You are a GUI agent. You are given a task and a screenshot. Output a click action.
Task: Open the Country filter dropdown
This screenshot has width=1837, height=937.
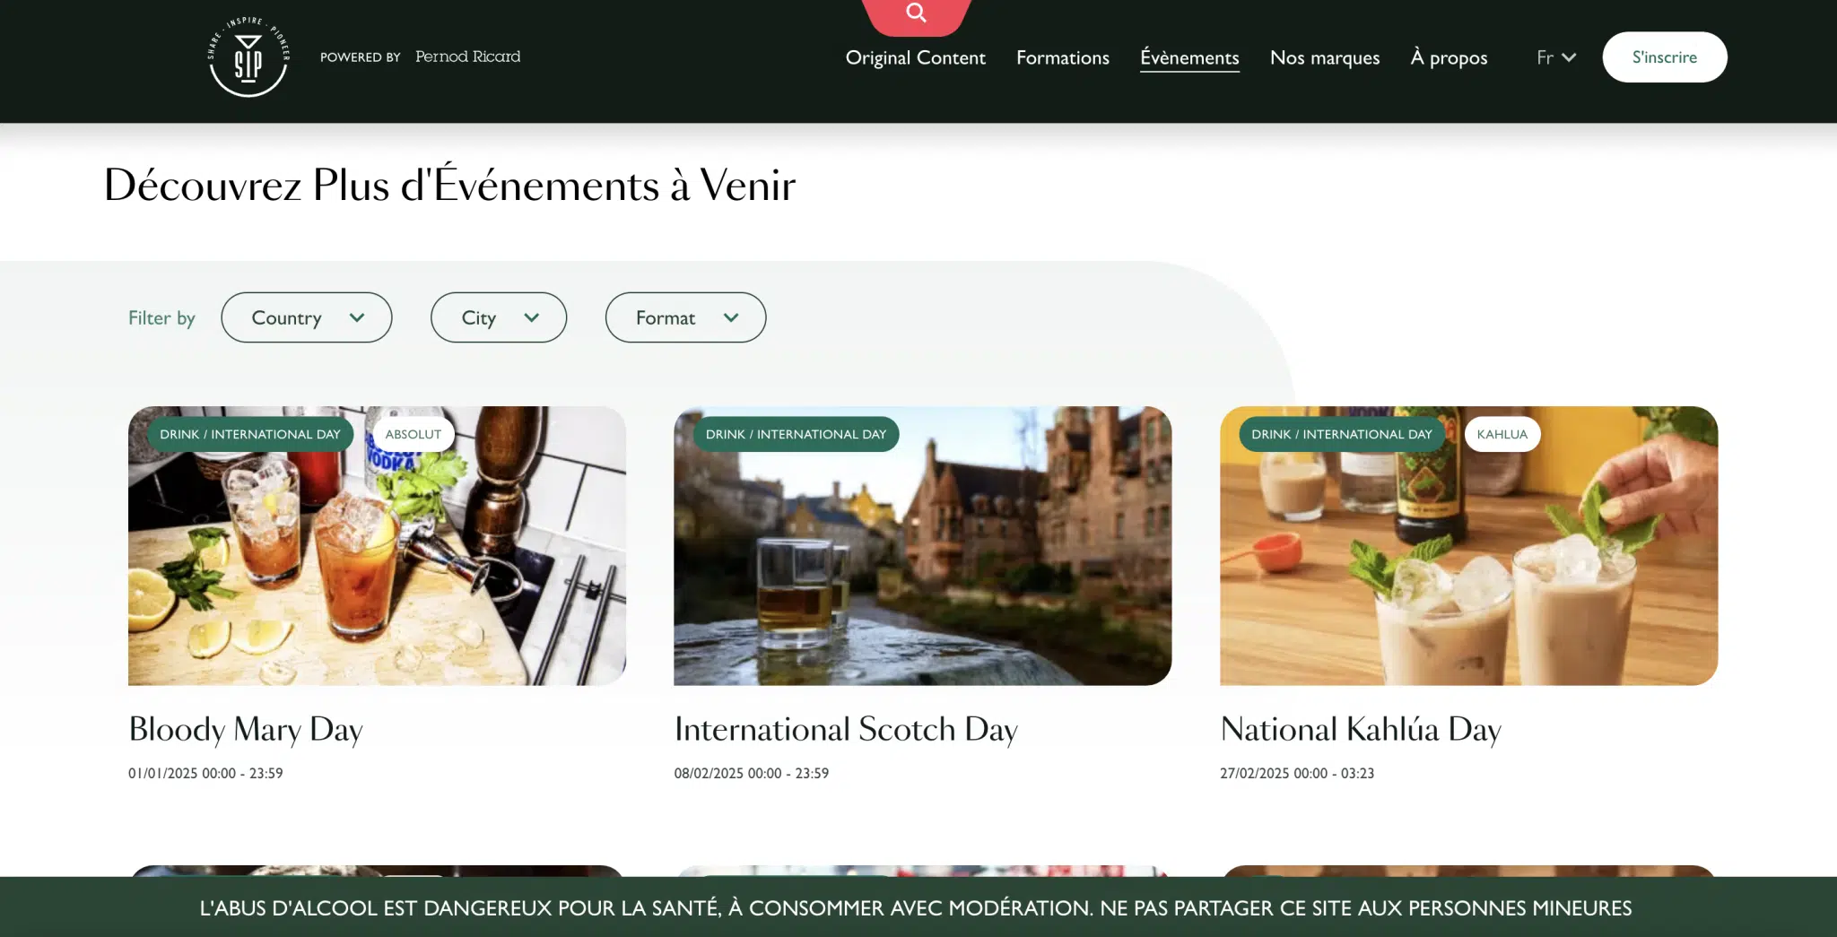pos(306,317)
